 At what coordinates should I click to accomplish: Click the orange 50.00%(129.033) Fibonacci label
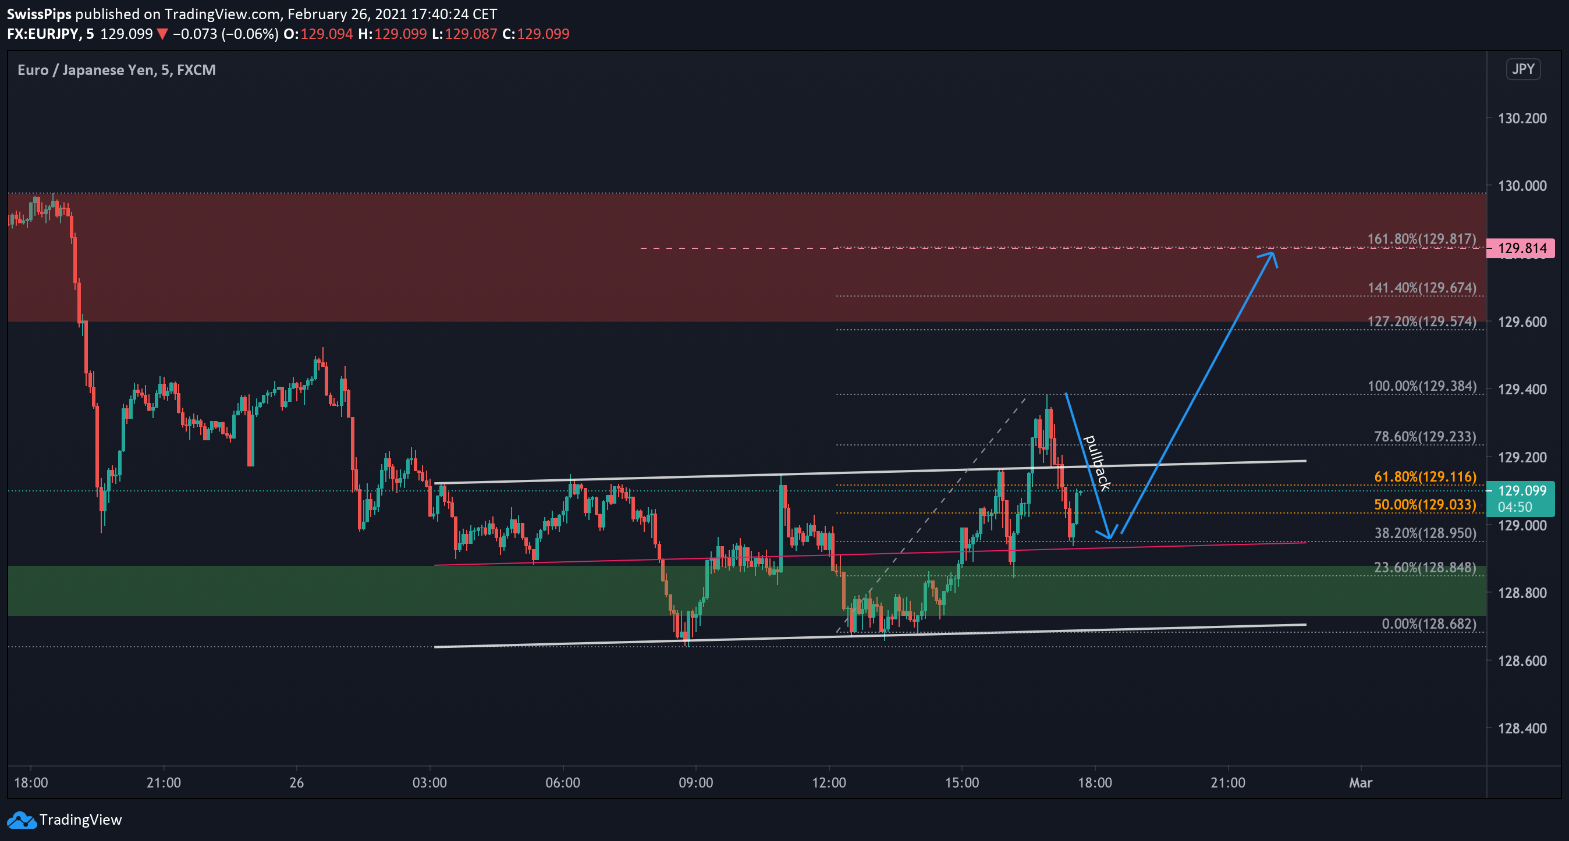pos(1425,504)
